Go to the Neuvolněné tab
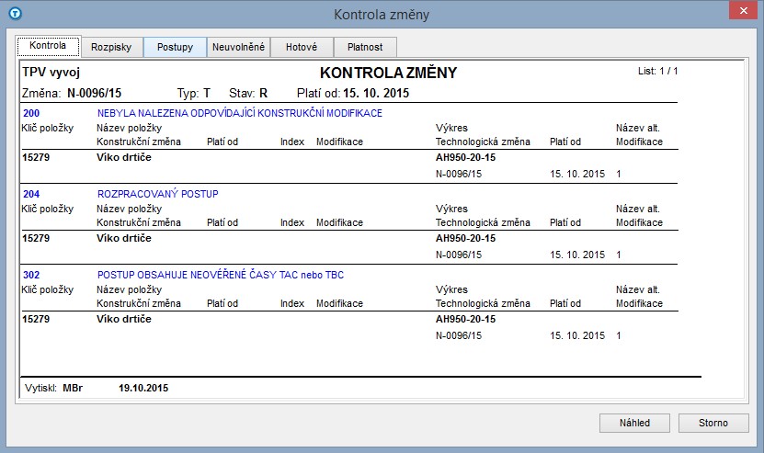764x453 pixels. point(239,47)
